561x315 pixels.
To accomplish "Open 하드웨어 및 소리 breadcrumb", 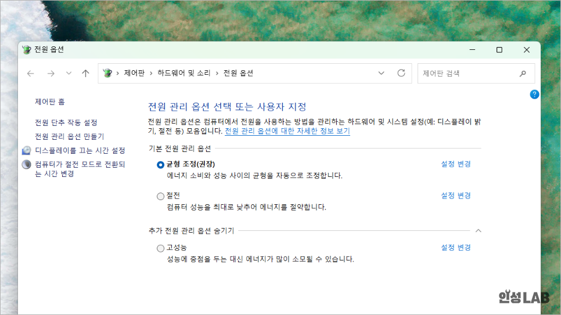I will tap(184, 73).
